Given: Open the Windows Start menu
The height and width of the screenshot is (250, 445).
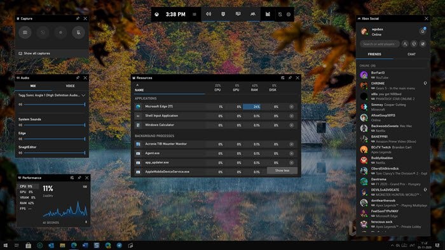Looking at the screenshot, I should coord(5,246).
